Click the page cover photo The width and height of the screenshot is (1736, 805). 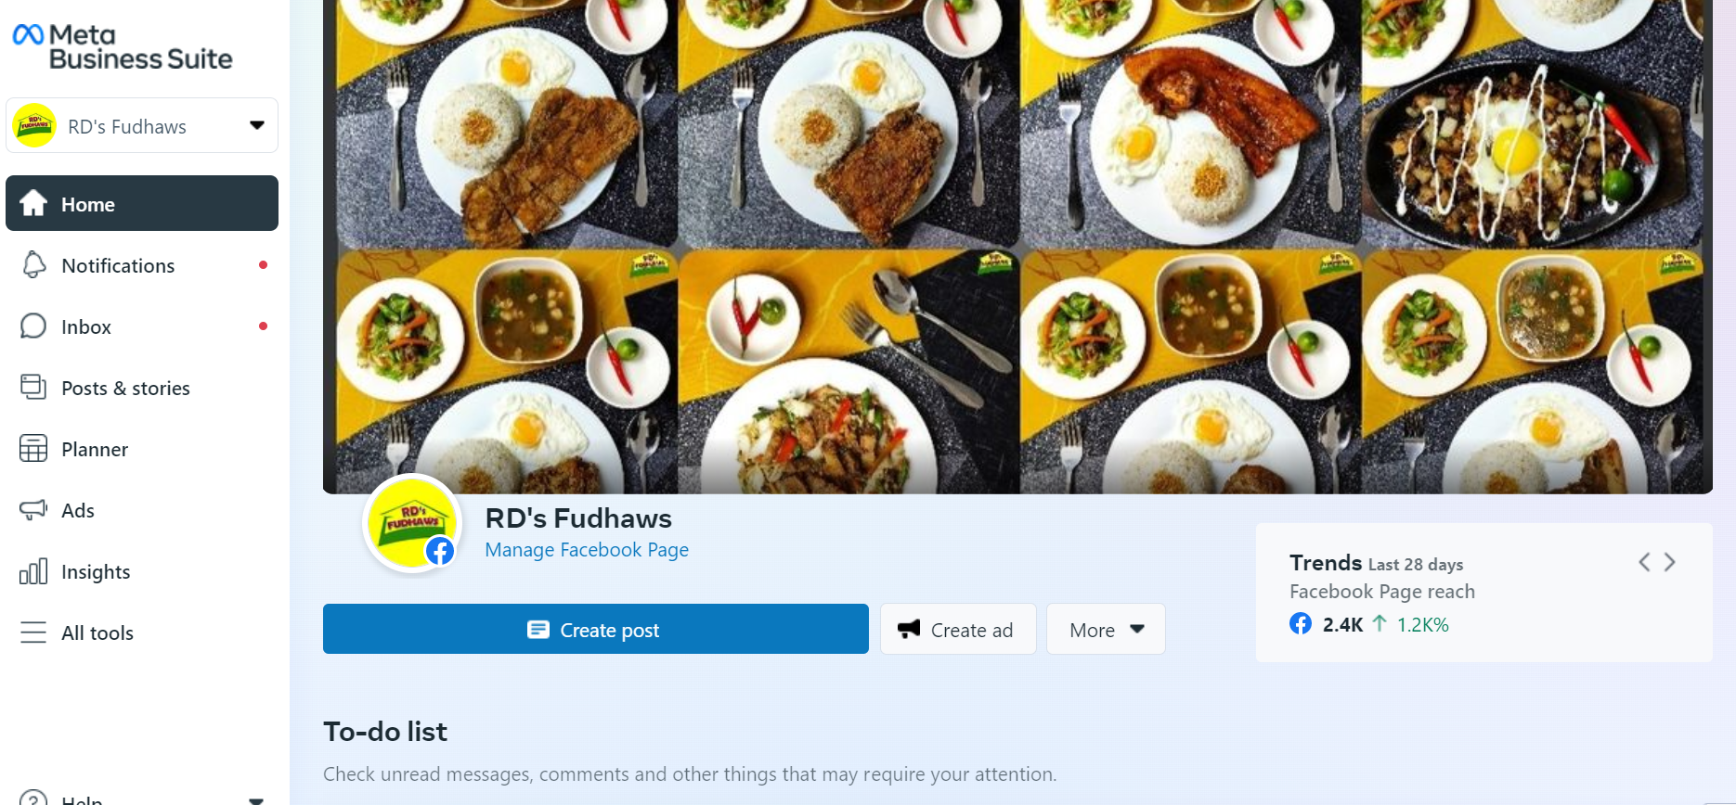pos(1017,246)
